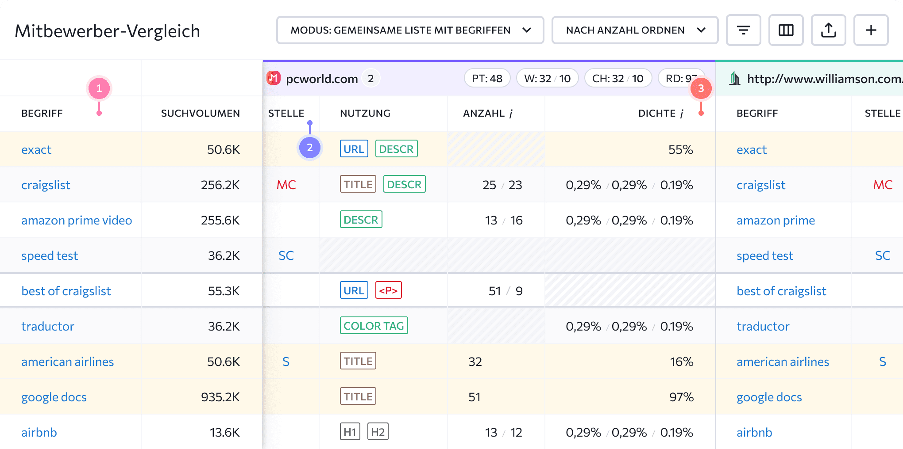Click the ANZAHL column header
Screen dimensions: 903x449
point(484,114)
